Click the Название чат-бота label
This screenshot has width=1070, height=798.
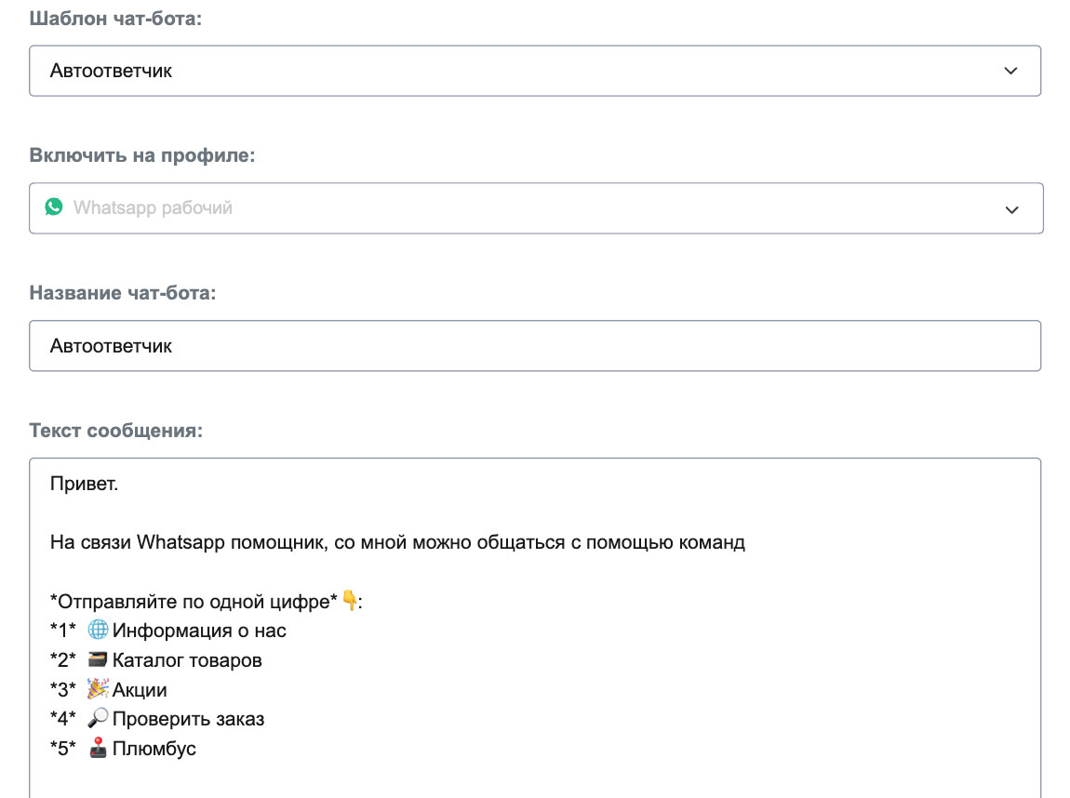(122, 293)
